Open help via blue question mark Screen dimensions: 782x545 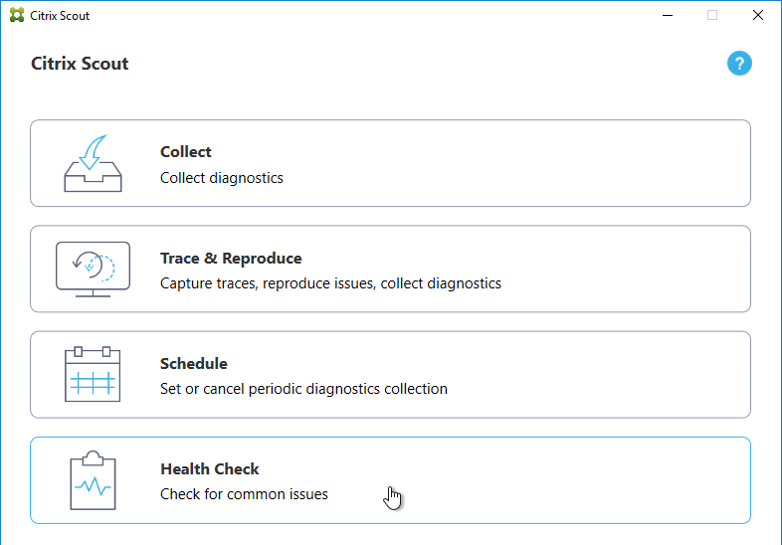739,64
